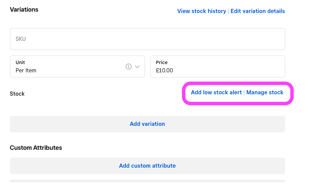Focus the SKU input field
The height and width of the screenshot is (192, 313).
[x=147, y=39]
